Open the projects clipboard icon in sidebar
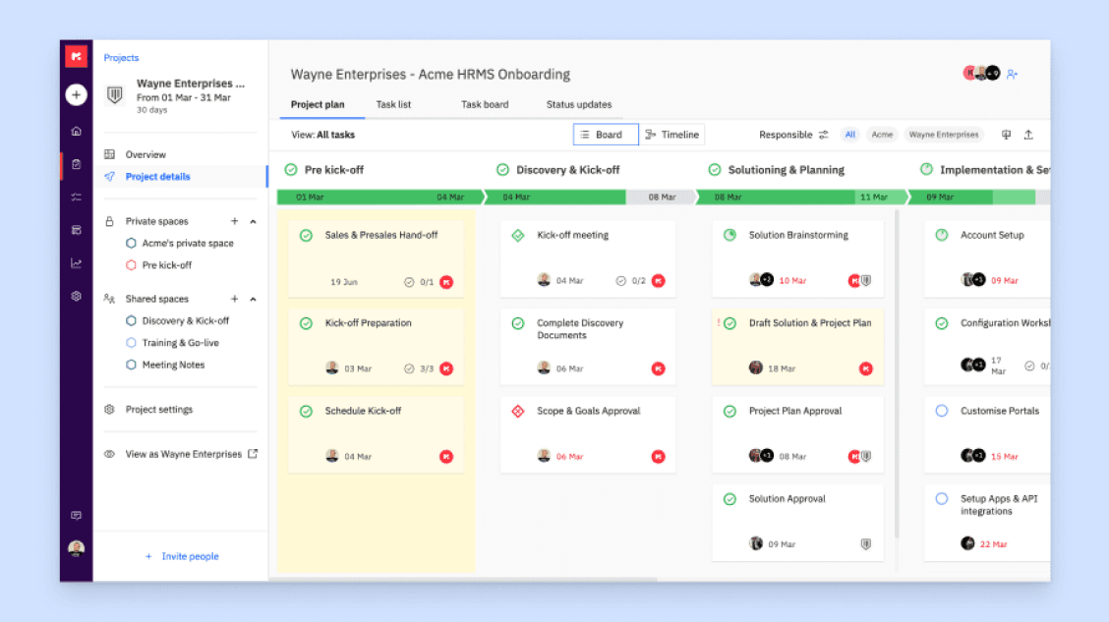This screenshot has height=622, width=1109. click(76, 164)
